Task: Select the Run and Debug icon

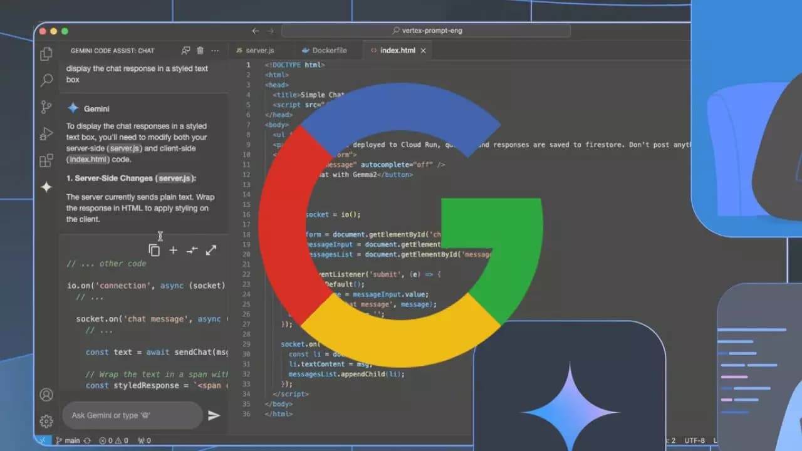Action: pyautogui.click(x=46, y=133)
